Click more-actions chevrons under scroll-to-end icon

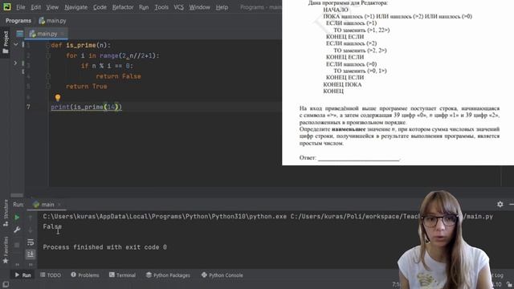(31, 264)
